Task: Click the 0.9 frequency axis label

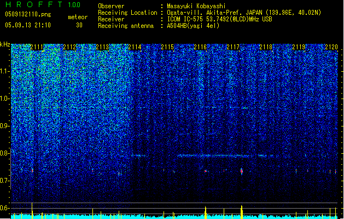Action: (4, 126)
